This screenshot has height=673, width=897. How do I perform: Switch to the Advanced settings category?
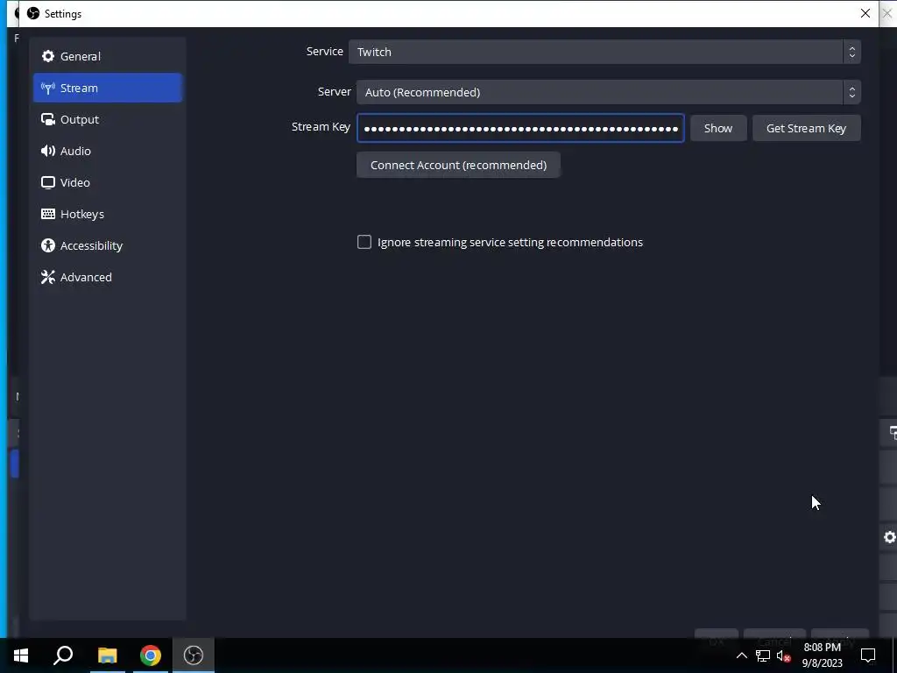[x=108, y=276]
